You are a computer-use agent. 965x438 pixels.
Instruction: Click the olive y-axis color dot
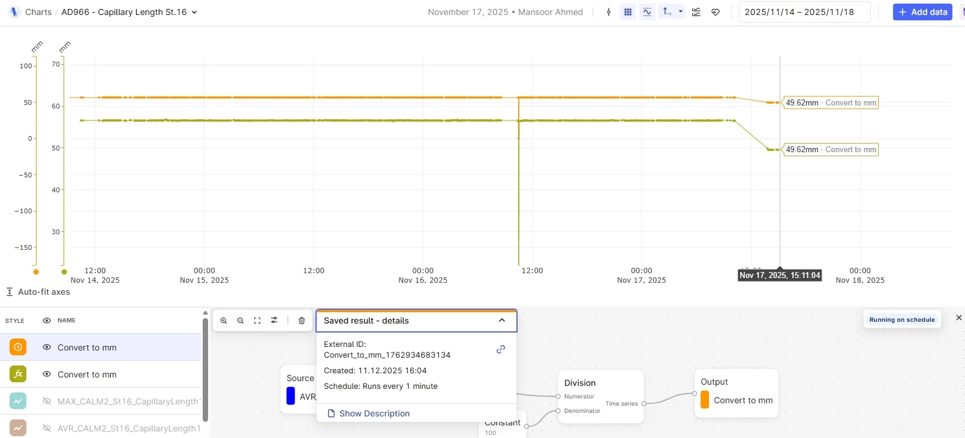(x=64, y=272)
